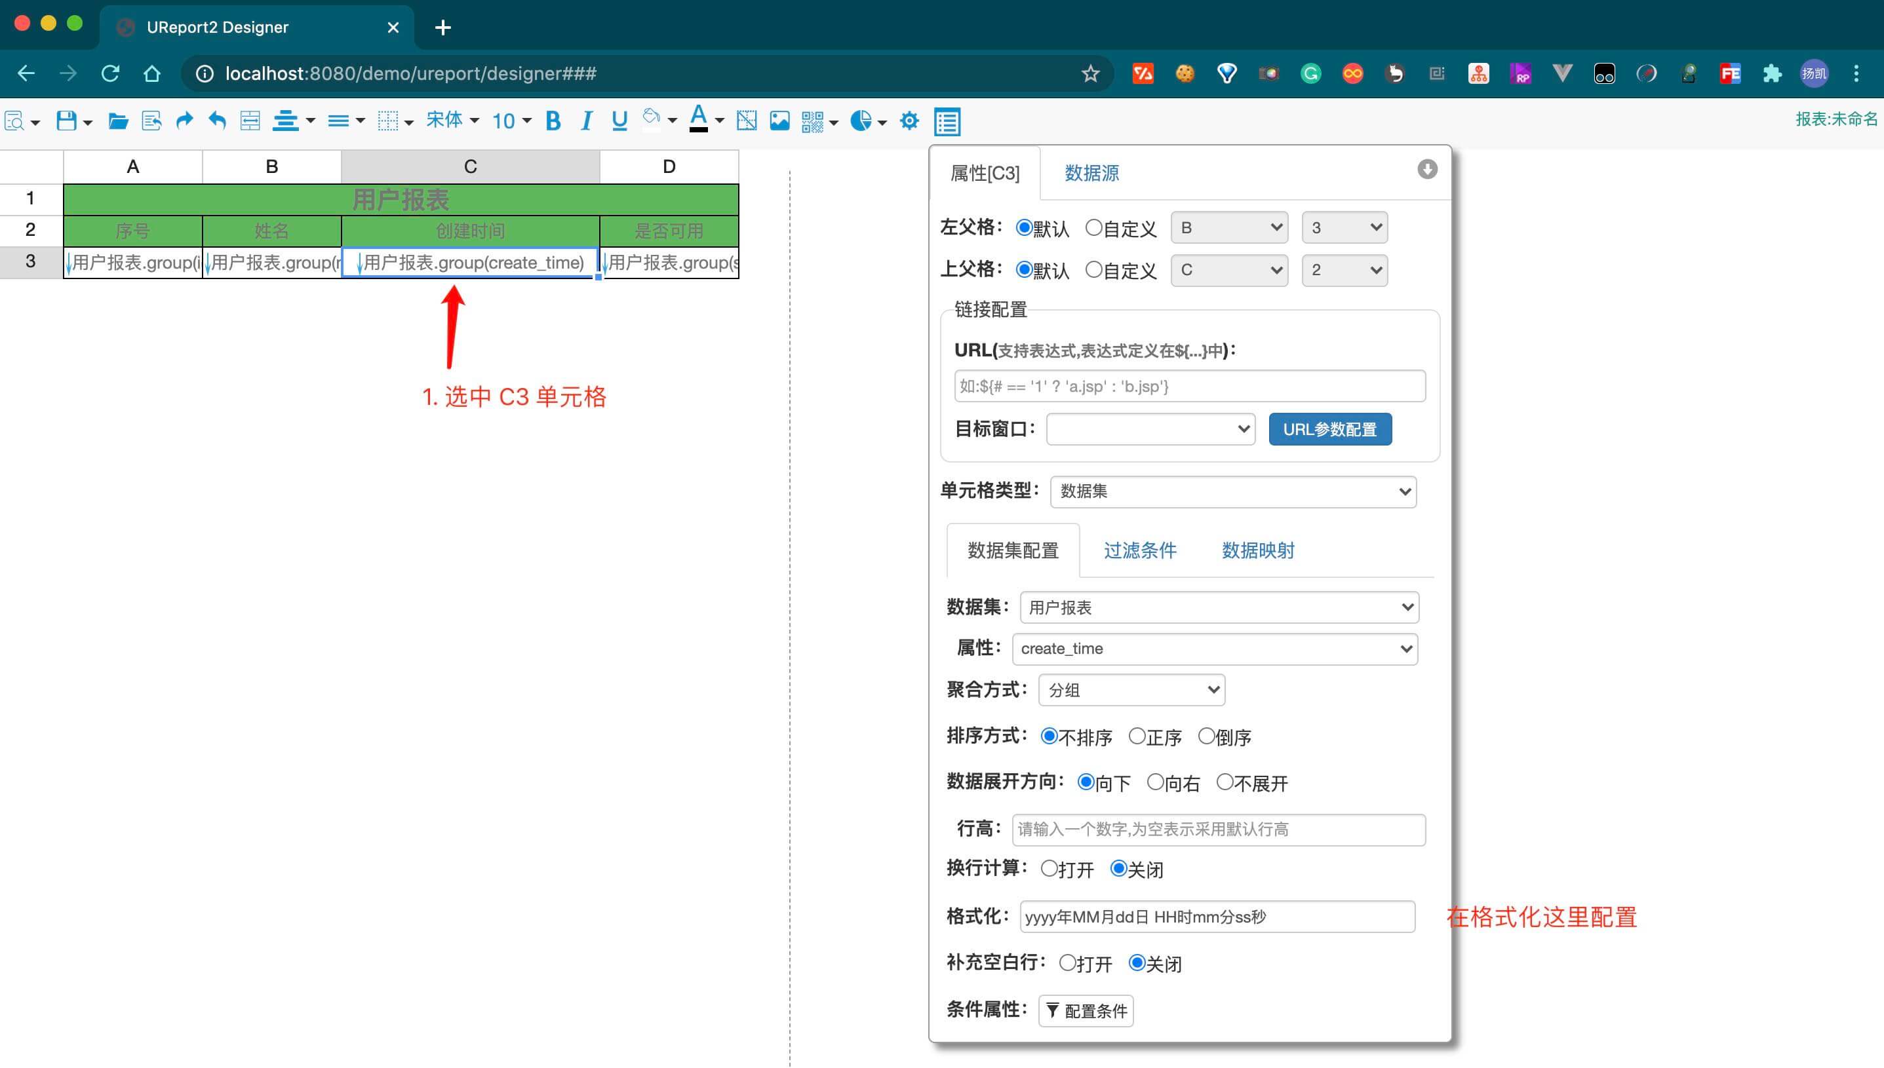The width and height of the screenshot is (1884, 1068).
Task: Toggle bold text formatting
Action: tap(553, 121)
